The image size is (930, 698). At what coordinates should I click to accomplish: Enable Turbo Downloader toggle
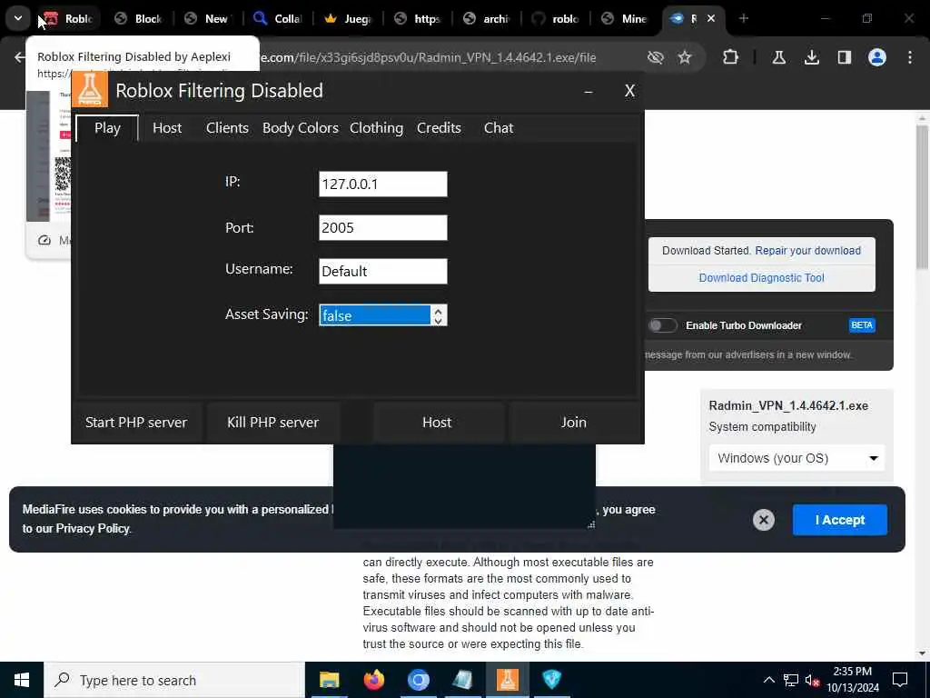662,325
